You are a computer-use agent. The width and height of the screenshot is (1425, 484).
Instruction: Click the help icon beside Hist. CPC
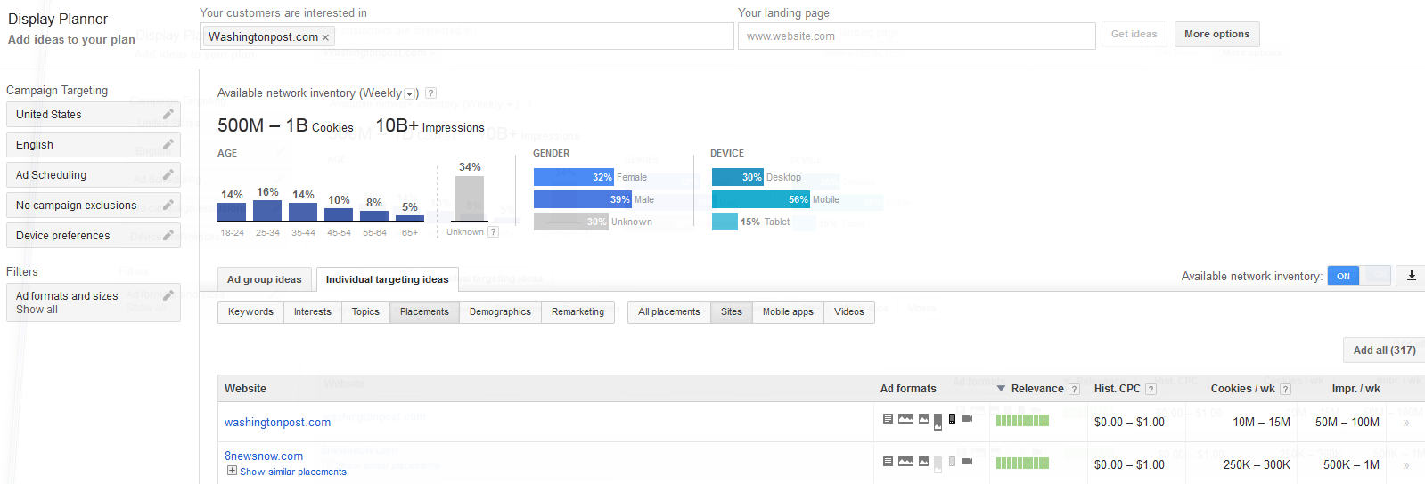tap(1151, 389)
